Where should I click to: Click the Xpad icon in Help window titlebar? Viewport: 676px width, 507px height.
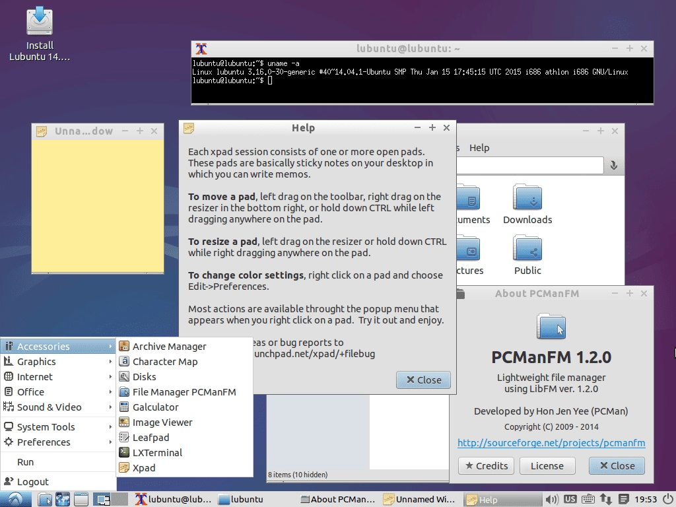tap(188, 128)
